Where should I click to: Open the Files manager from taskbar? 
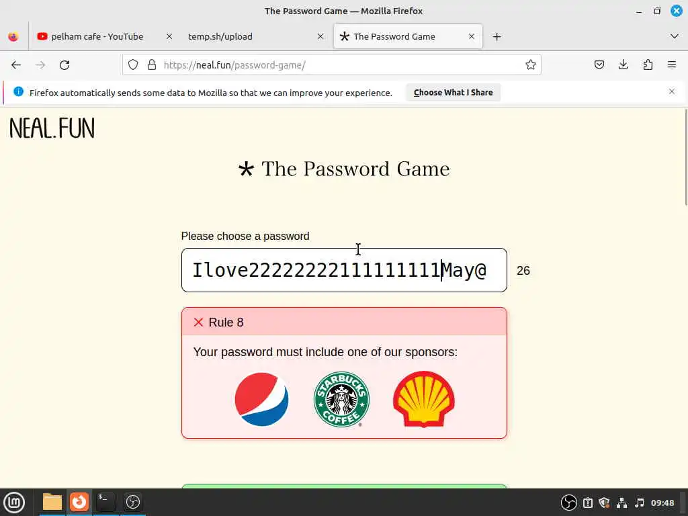click(52, 502)
